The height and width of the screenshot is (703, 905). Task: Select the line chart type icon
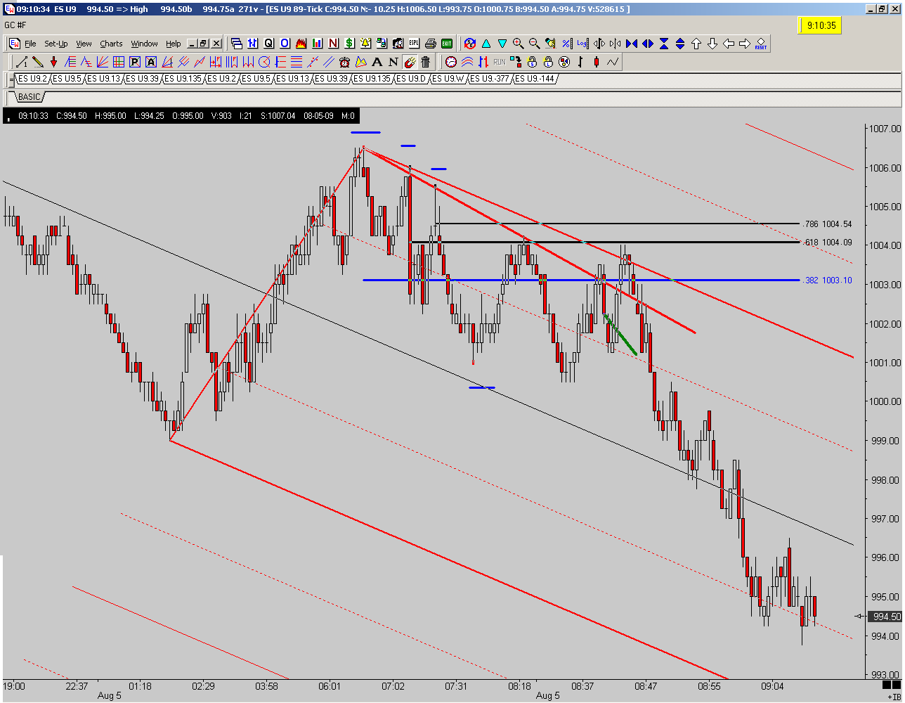[613, 62]
